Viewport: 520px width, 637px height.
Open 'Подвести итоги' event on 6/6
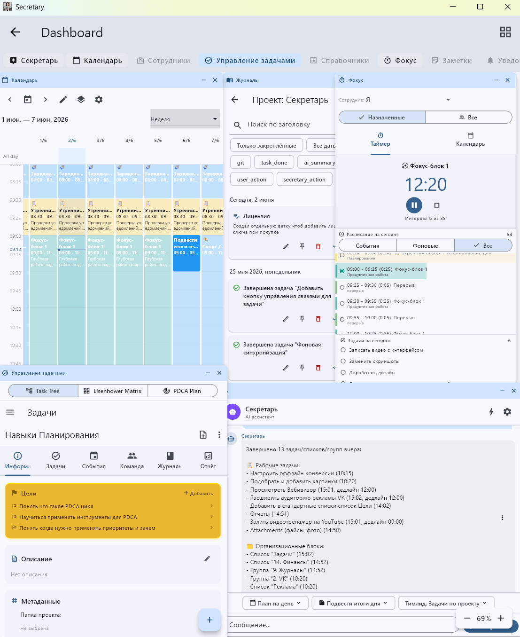(x=186, y=253)
